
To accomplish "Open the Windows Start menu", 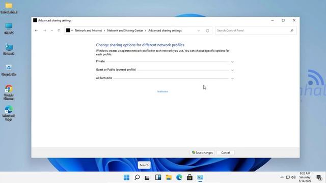I will [x=126, y=177].
